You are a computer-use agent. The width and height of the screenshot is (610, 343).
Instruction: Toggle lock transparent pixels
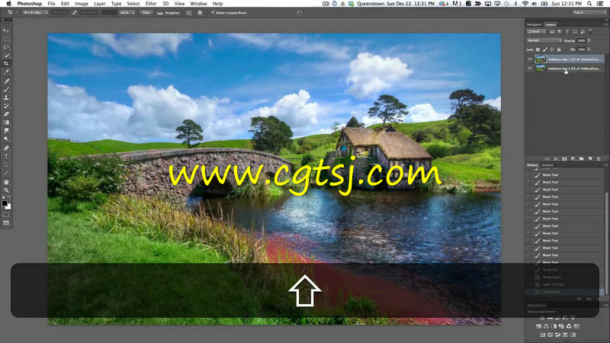(x=538, y=50)
